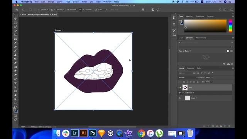The width and height of the screenshot is (247, 139).
Task: Add a layer mask button
Action: pyautogui.click(x=213, y=126)
